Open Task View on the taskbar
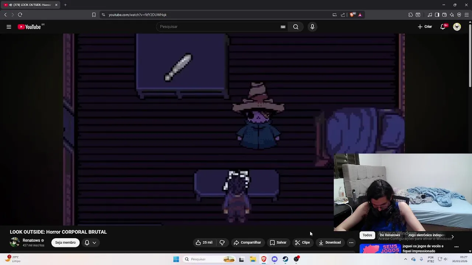The height and width of the screenshot is (265, 472). pos(242,259)
